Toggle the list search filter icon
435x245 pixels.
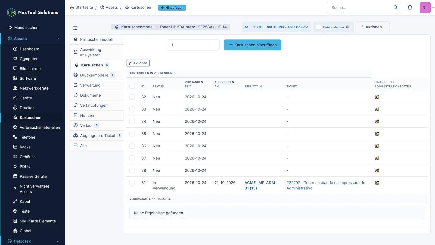[75, 28]
